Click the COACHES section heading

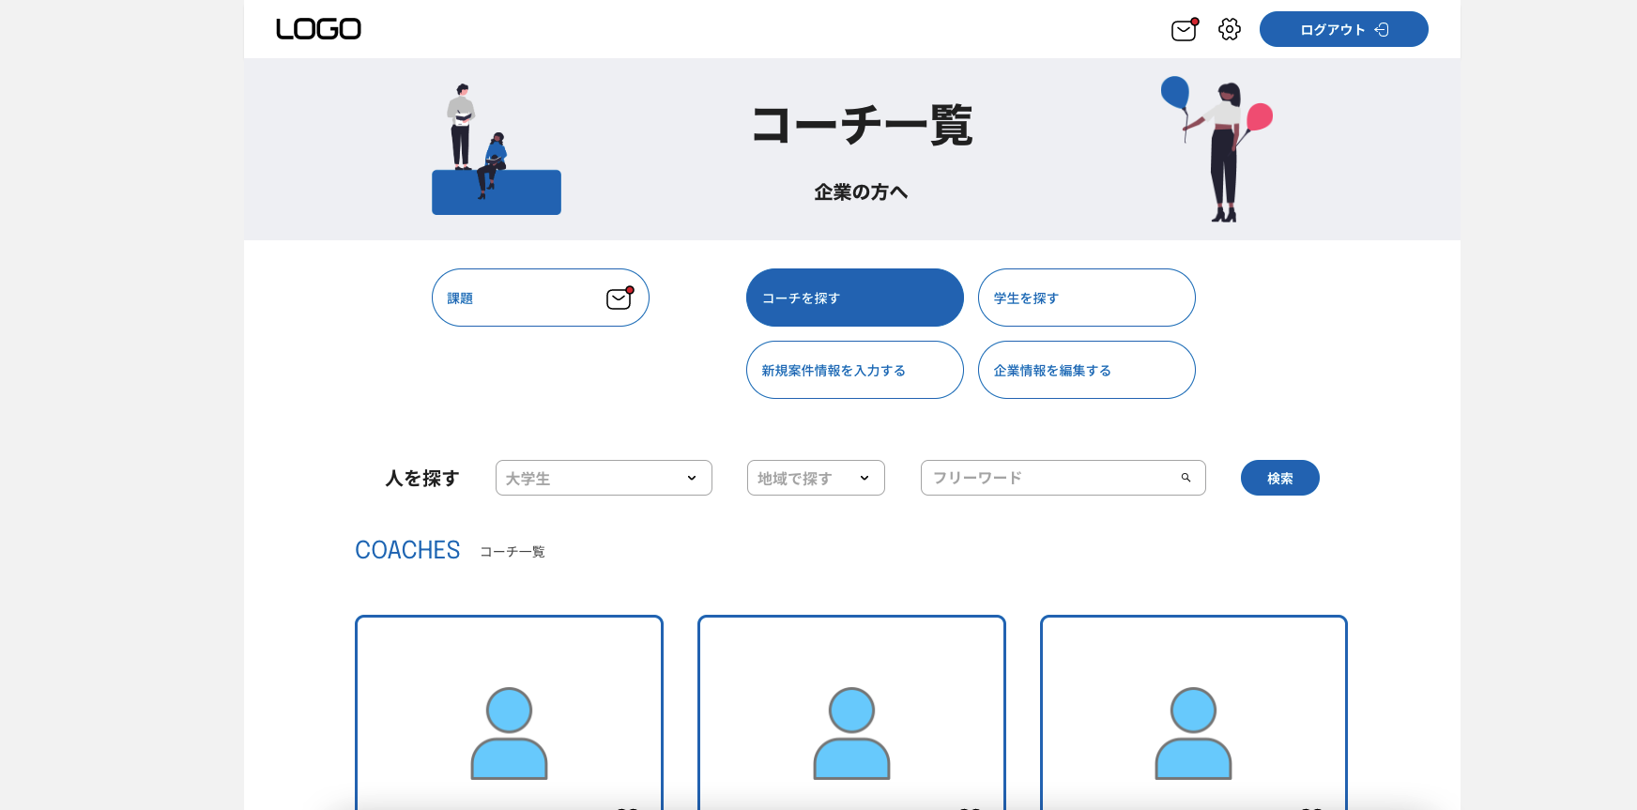click(407, 550)
